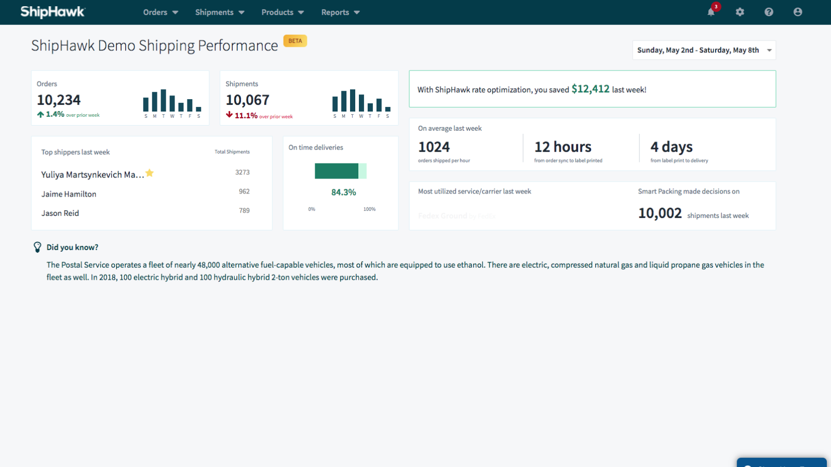The height and width of the screenshot is (467, 831).
Task: Click the Orders weekly bar chart
Action: point(172,103)
